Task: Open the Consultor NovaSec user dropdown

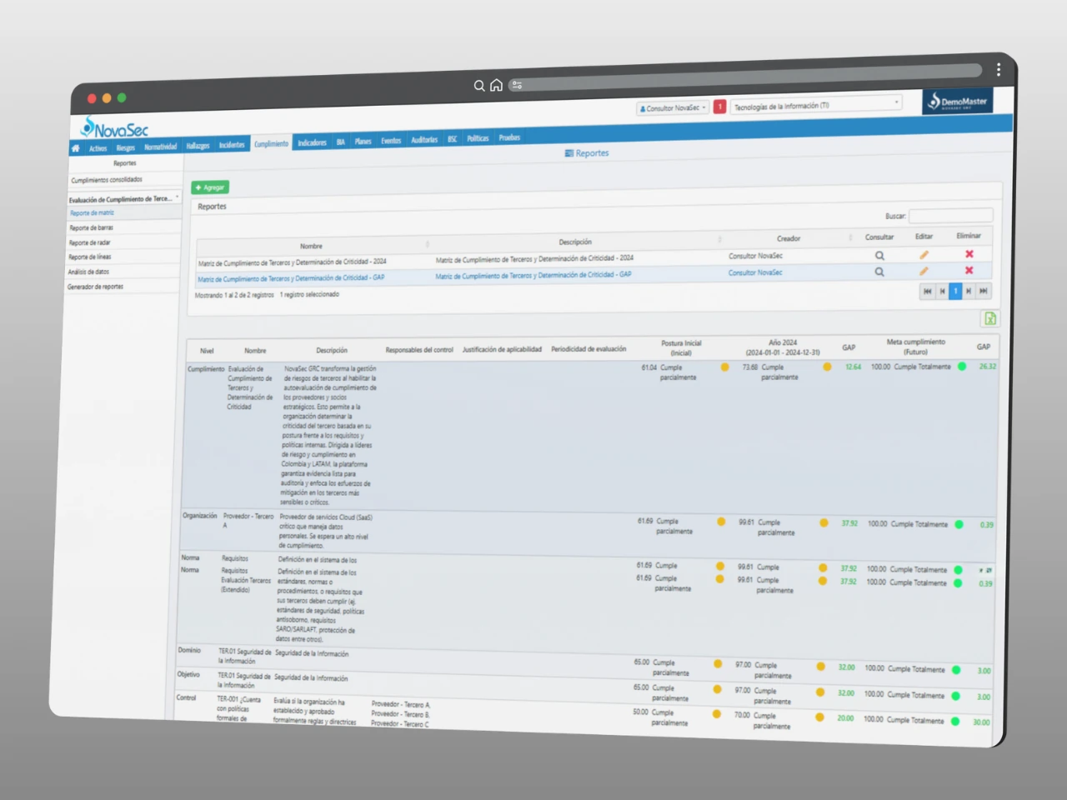Action: coord(673,107)
